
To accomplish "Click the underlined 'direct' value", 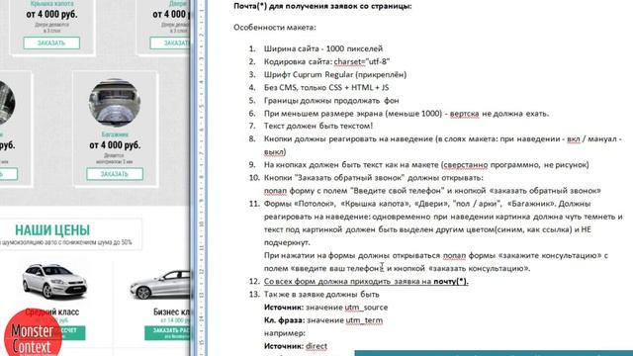I will (316, 346).
